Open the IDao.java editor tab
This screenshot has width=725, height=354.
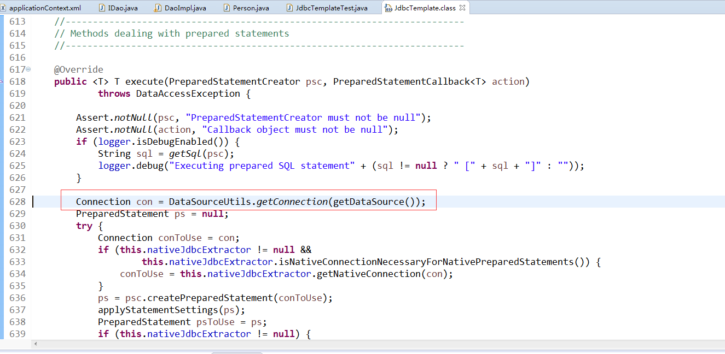pos(123,8)
